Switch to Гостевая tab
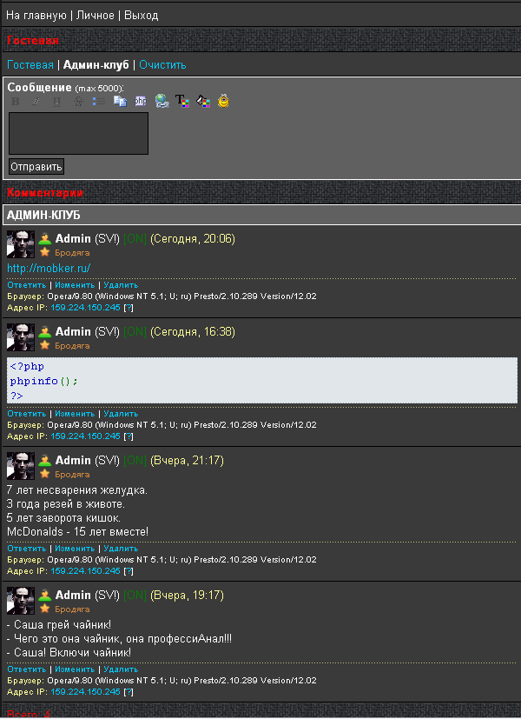The width and height of the screenshot is (521, 719). point(30,65)
